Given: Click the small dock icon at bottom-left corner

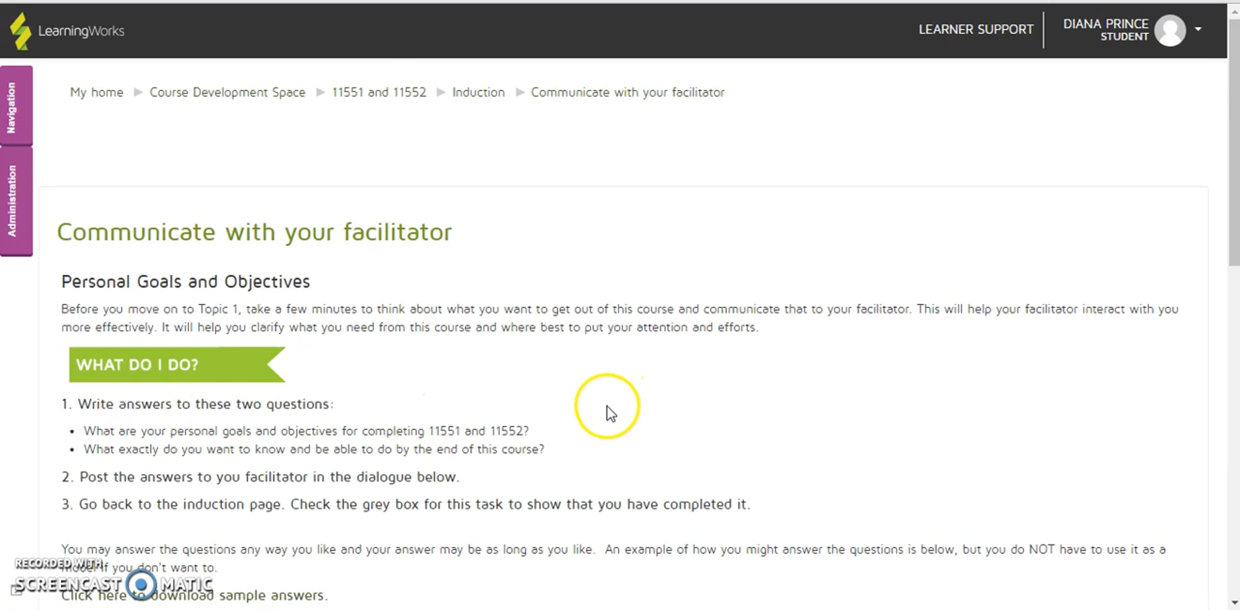Looking at the screenshot, I should [16, 590].
